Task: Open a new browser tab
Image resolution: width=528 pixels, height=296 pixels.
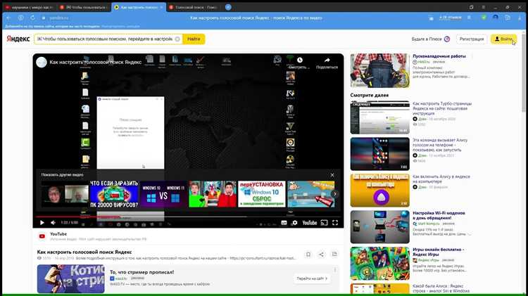Action: [228, 7]
